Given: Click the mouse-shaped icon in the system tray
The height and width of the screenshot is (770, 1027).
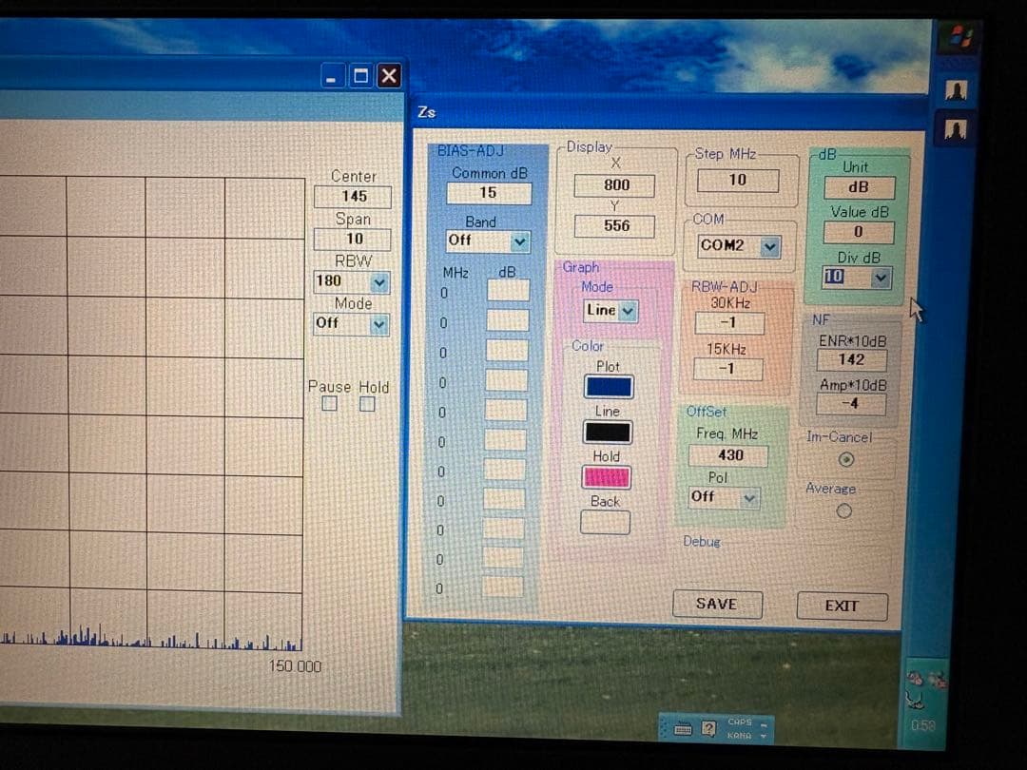Looking at the screenshot, I should point(915,701).
